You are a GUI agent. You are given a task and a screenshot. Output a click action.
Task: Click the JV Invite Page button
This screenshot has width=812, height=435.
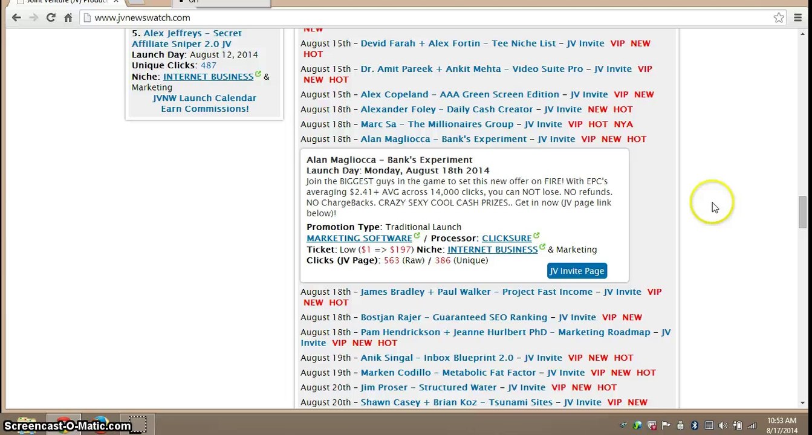(576, 271)
